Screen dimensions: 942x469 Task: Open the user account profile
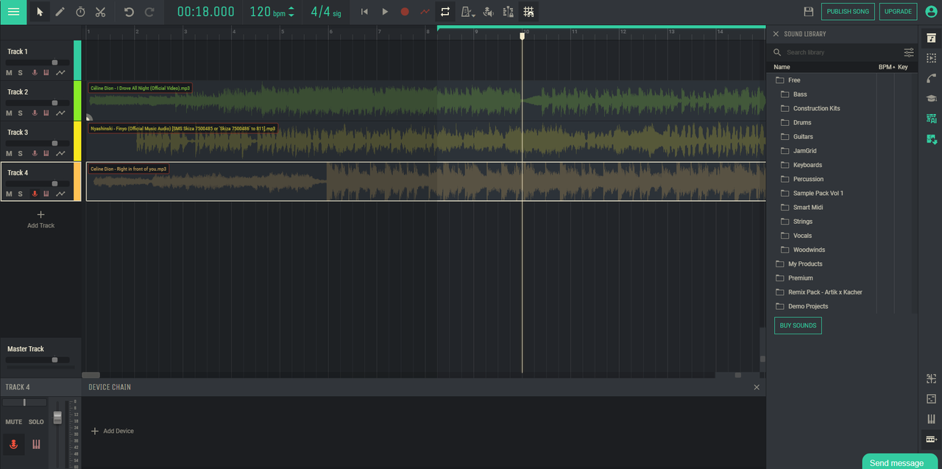click(x=931, y=12)
